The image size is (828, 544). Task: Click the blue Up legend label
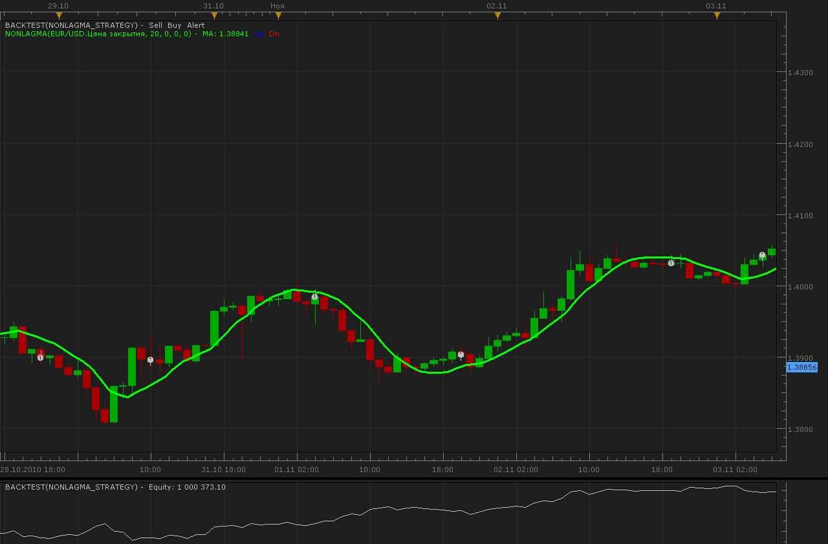259,34
